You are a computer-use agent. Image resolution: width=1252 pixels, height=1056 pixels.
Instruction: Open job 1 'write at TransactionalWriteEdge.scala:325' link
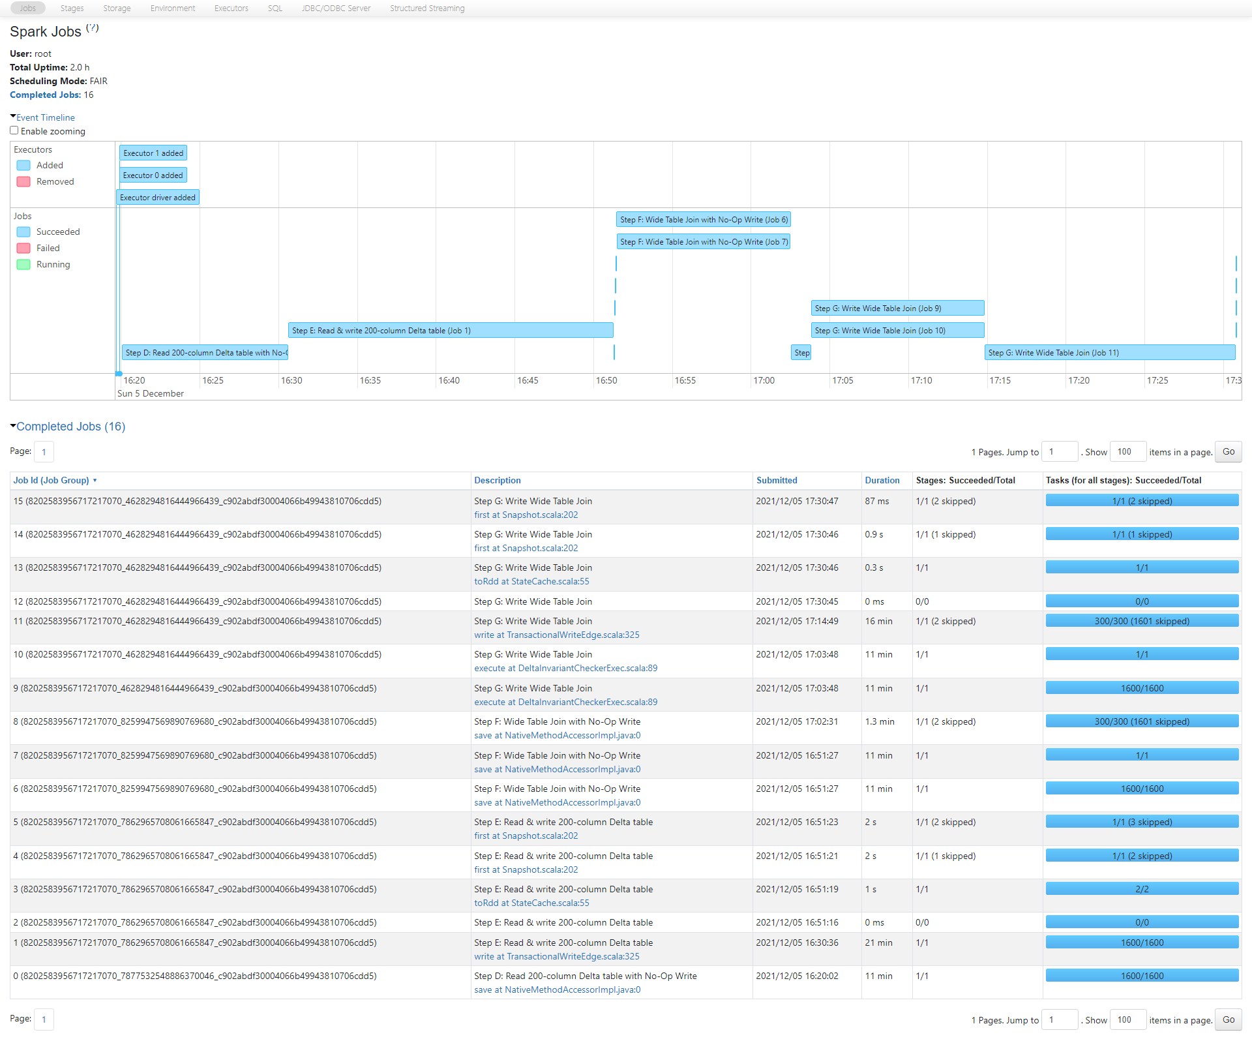tap(557, 957)
